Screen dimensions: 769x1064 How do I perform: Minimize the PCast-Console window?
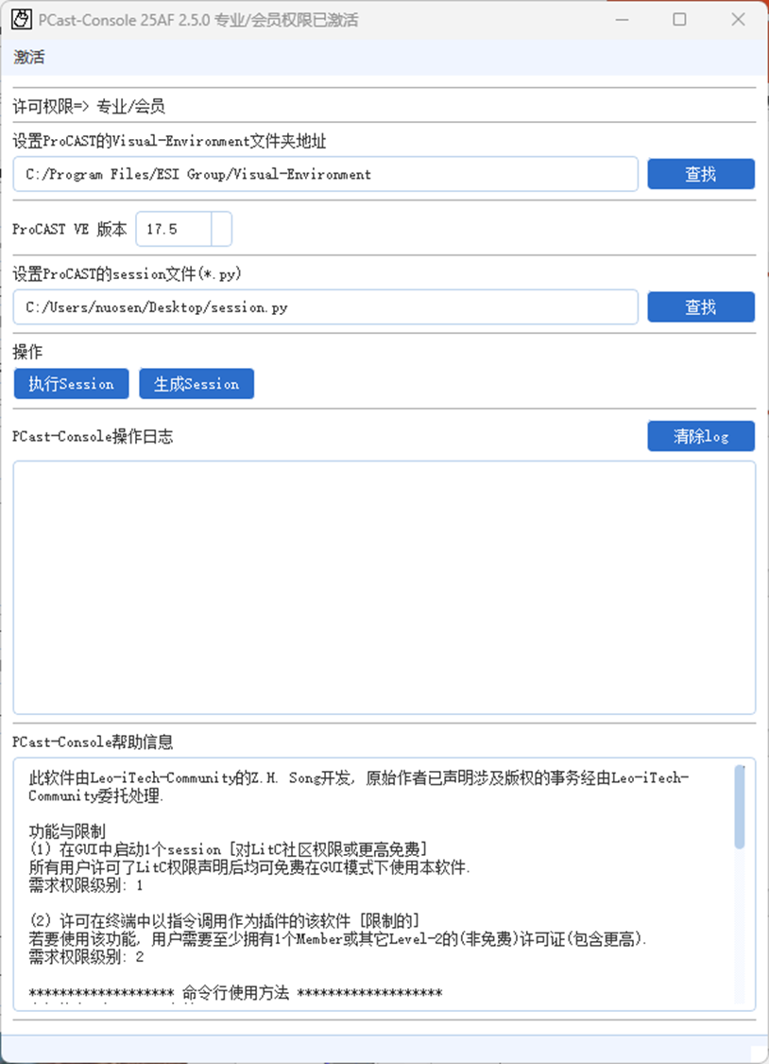622,20
